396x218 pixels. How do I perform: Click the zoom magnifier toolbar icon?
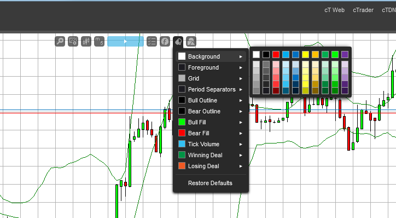(x=60, y=42)
